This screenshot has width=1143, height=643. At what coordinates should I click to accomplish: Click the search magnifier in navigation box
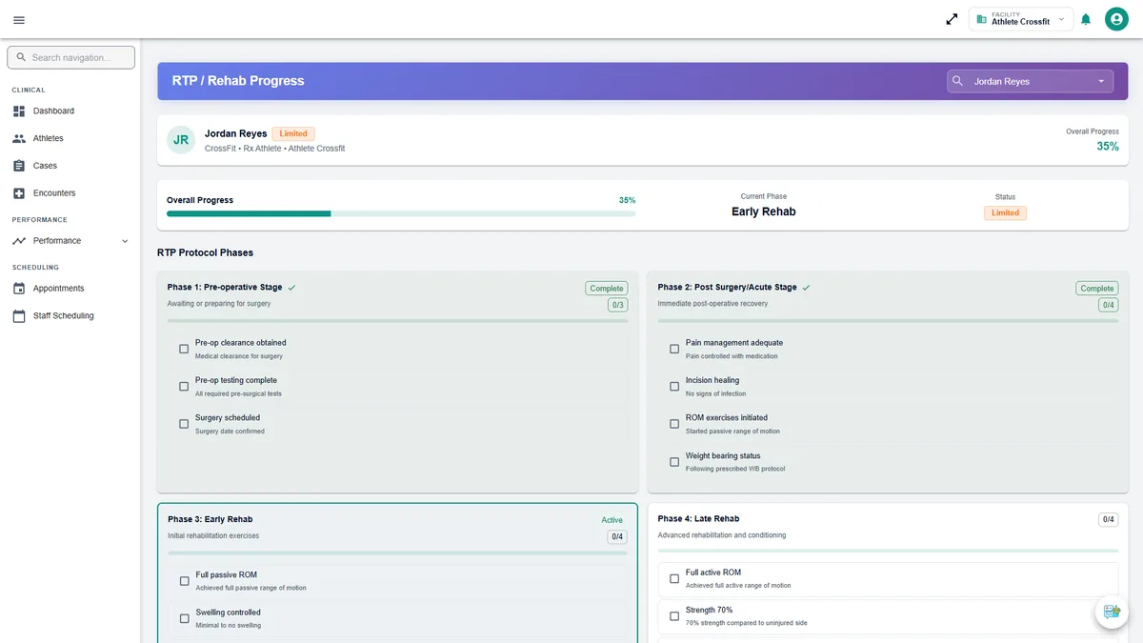pos(21,57)
